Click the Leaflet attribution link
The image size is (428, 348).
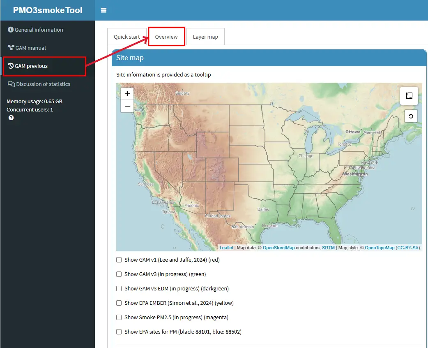[226, 248]
